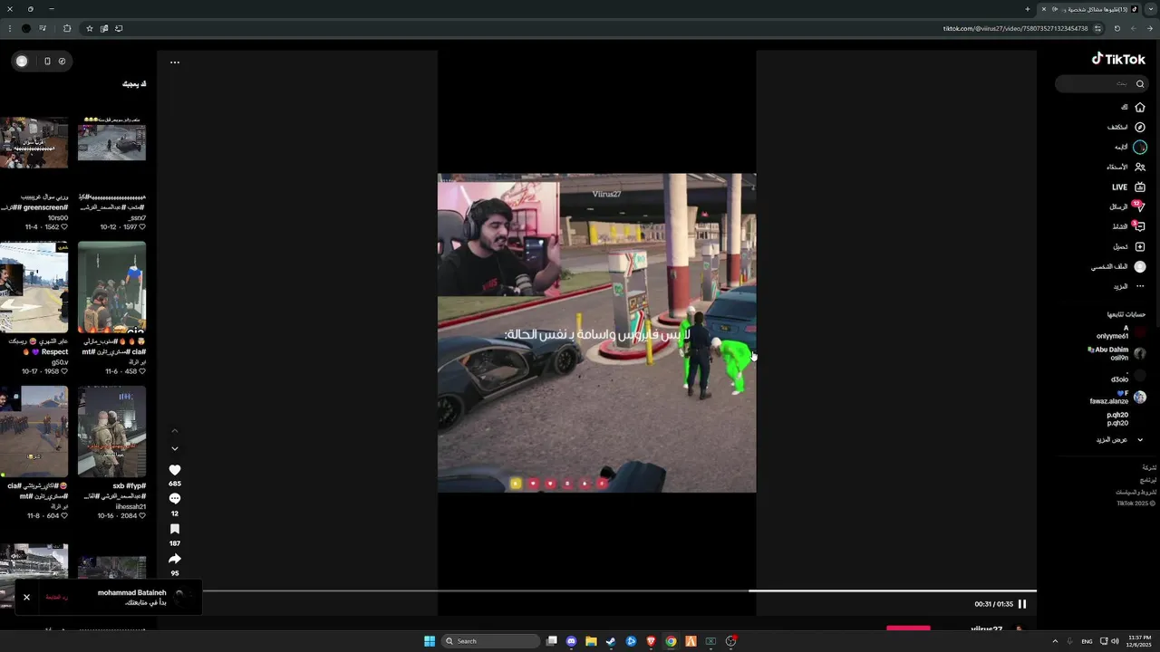Viewport: 1160px width, 652px height.
Task: Click the magnifier search icon
Action: 1140,84
